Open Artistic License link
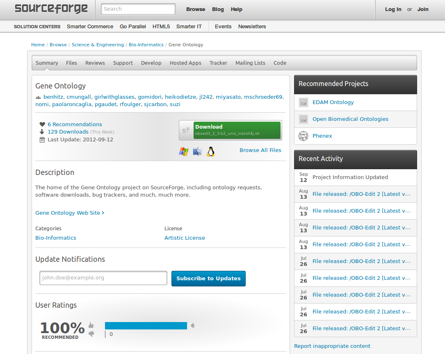This screenshot has width=445, height=354. [185, 238]
